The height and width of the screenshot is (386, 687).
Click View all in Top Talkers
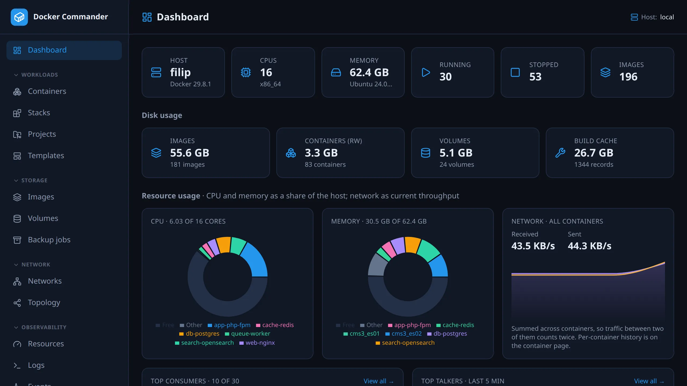(649, 381)
